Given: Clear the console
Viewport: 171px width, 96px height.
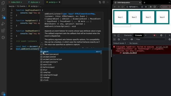Looking at the screenshot, I should [119, 39].
